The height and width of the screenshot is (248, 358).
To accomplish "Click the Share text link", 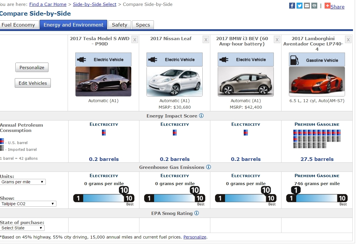I will tap(338, 7).
